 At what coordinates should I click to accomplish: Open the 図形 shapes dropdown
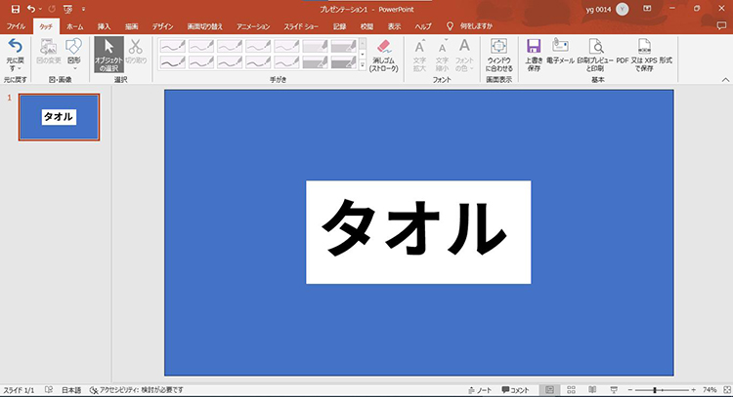coord(74,55)
